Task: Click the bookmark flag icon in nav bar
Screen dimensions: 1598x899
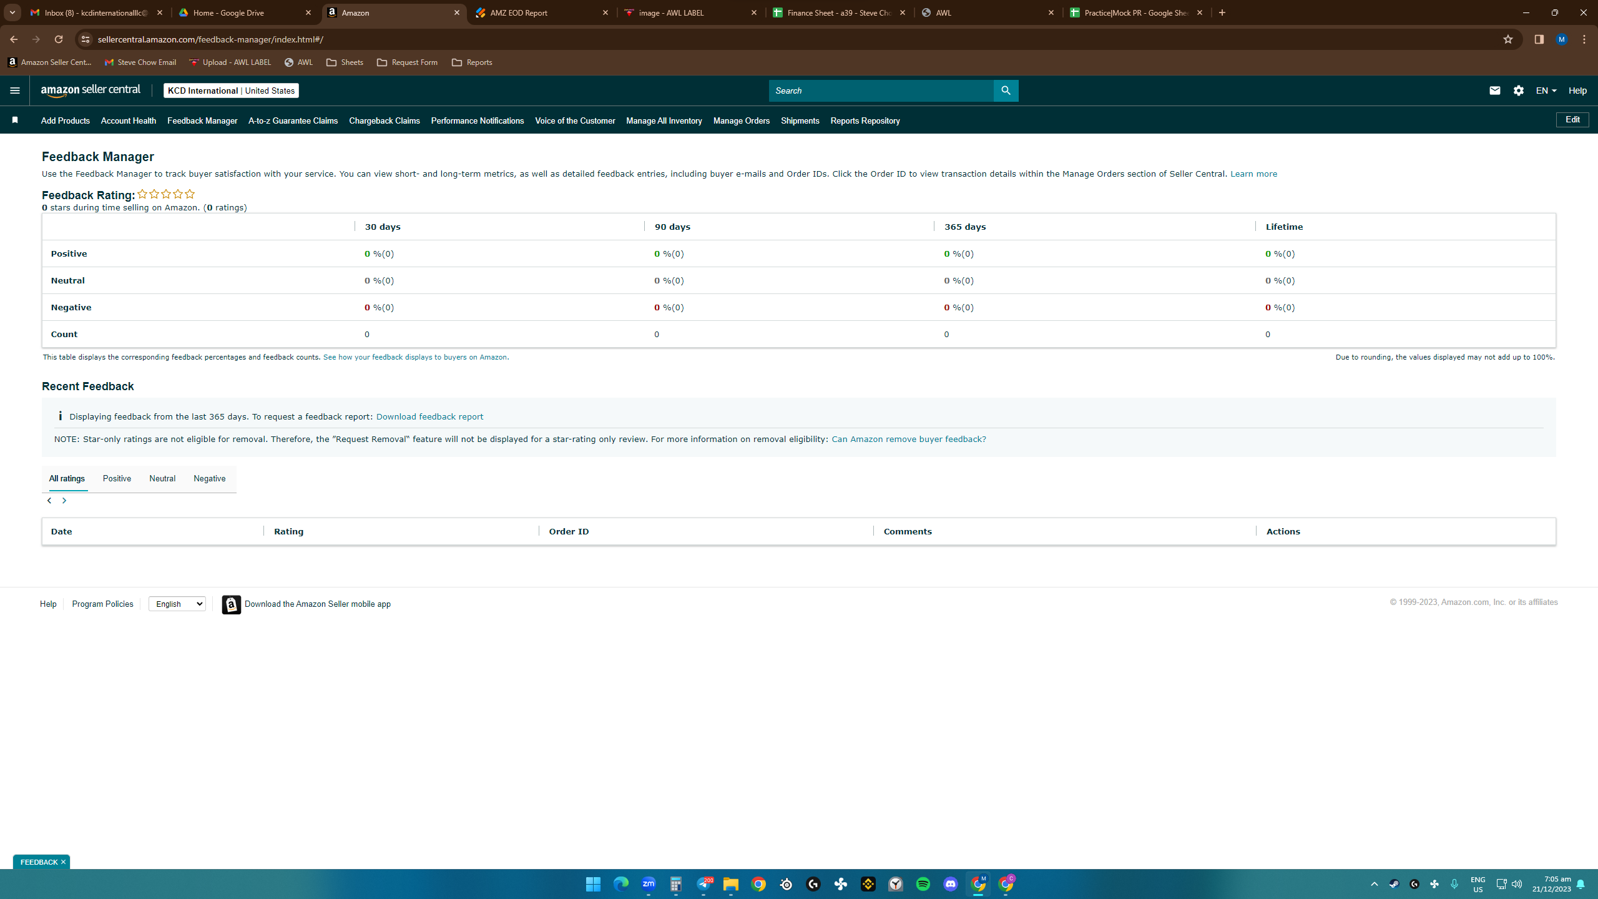Action: (15, 120)
